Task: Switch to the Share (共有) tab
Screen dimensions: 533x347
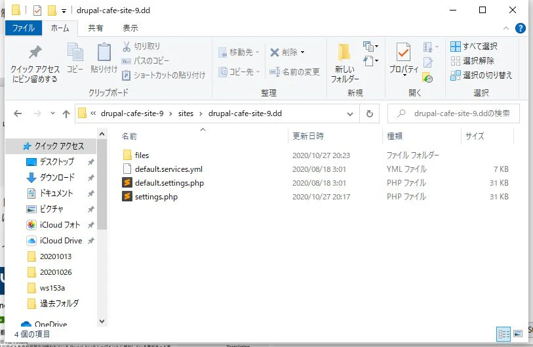Action: click(96, 28)
